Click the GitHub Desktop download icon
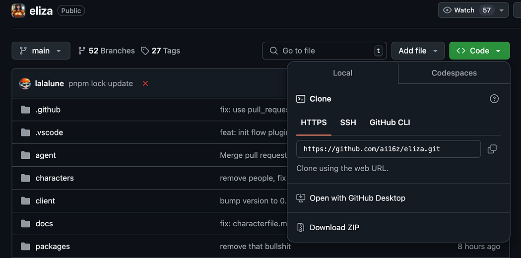Viewport: 521px width, 258px height. pos(300,198)
